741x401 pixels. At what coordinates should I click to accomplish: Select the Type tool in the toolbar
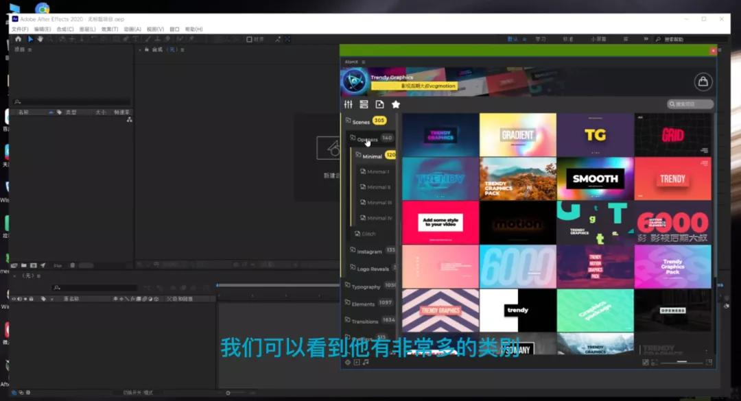tap(135, 39)
